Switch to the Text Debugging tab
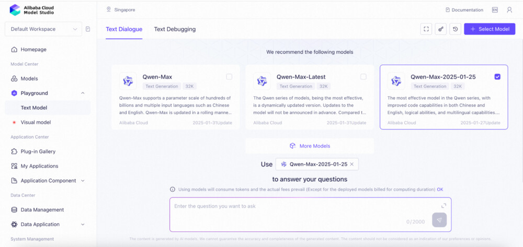The image size is (523, 247). point(175,29)
